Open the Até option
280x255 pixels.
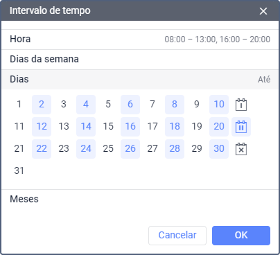[264, 80]
